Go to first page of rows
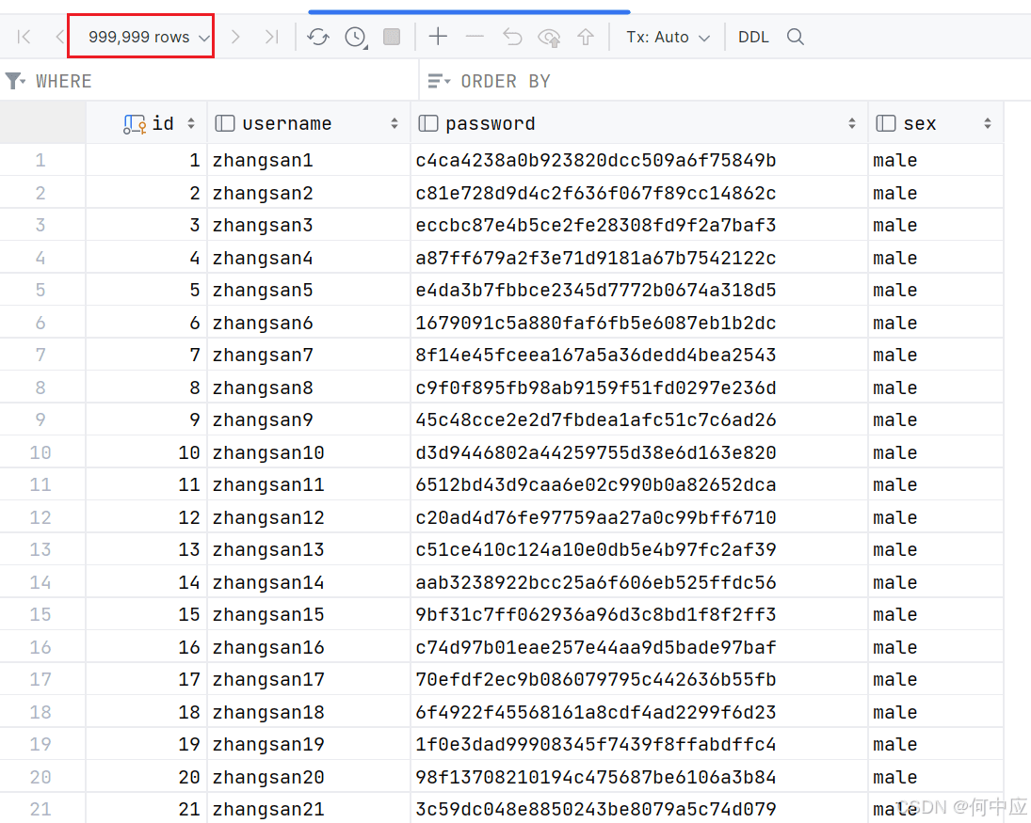 24,37
